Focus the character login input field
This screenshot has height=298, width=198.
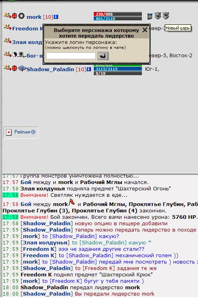pyautogui.click(x=71, y=56)
